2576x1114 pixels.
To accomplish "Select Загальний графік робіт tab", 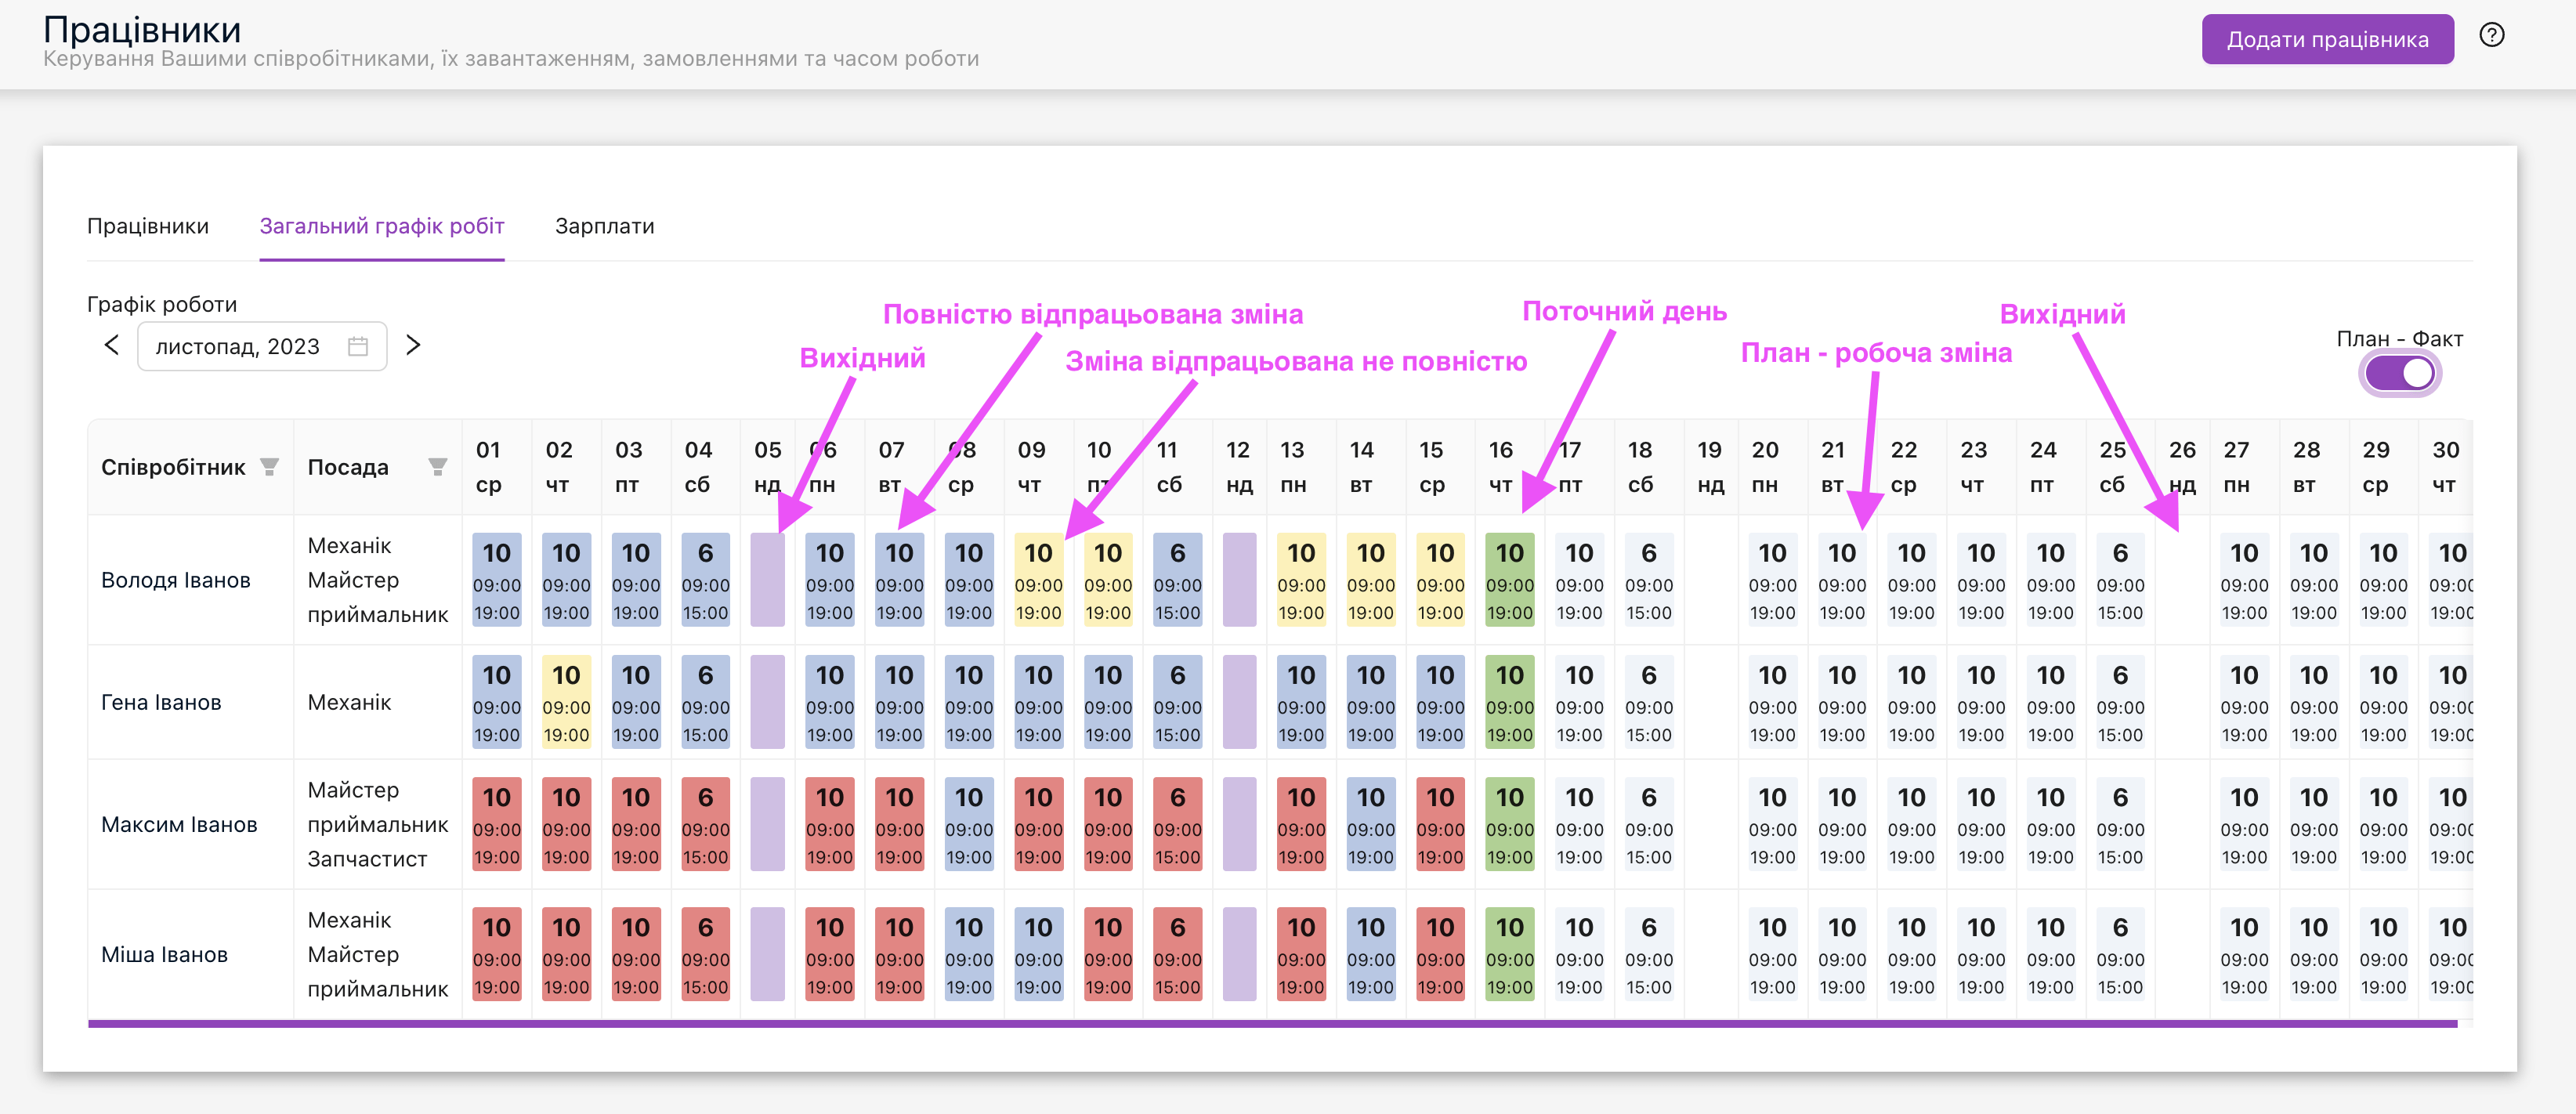I will (x=382, y=226).
